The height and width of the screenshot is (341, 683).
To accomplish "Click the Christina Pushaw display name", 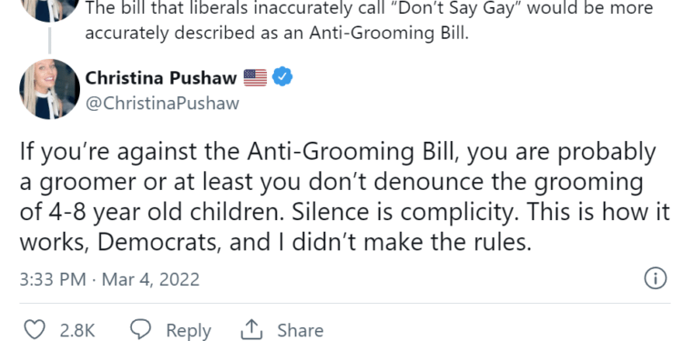I will 160,78.
